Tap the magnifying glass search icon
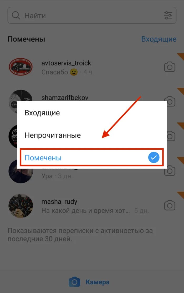This screenshot has width=184, height=293. (16, 16)
